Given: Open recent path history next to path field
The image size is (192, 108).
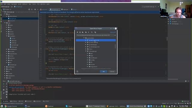Looking at the screenshot, I should pyautogui.click(x=115, y=35).
